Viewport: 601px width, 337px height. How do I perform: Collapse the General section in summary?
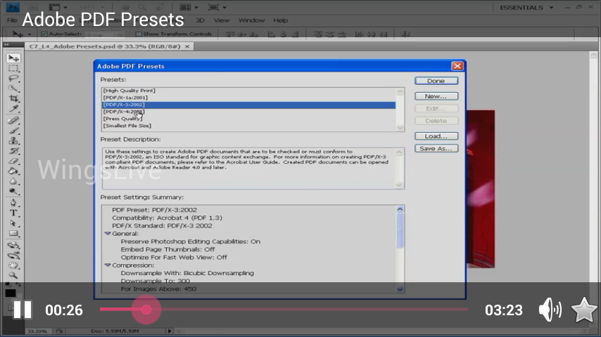click(108, 233)
